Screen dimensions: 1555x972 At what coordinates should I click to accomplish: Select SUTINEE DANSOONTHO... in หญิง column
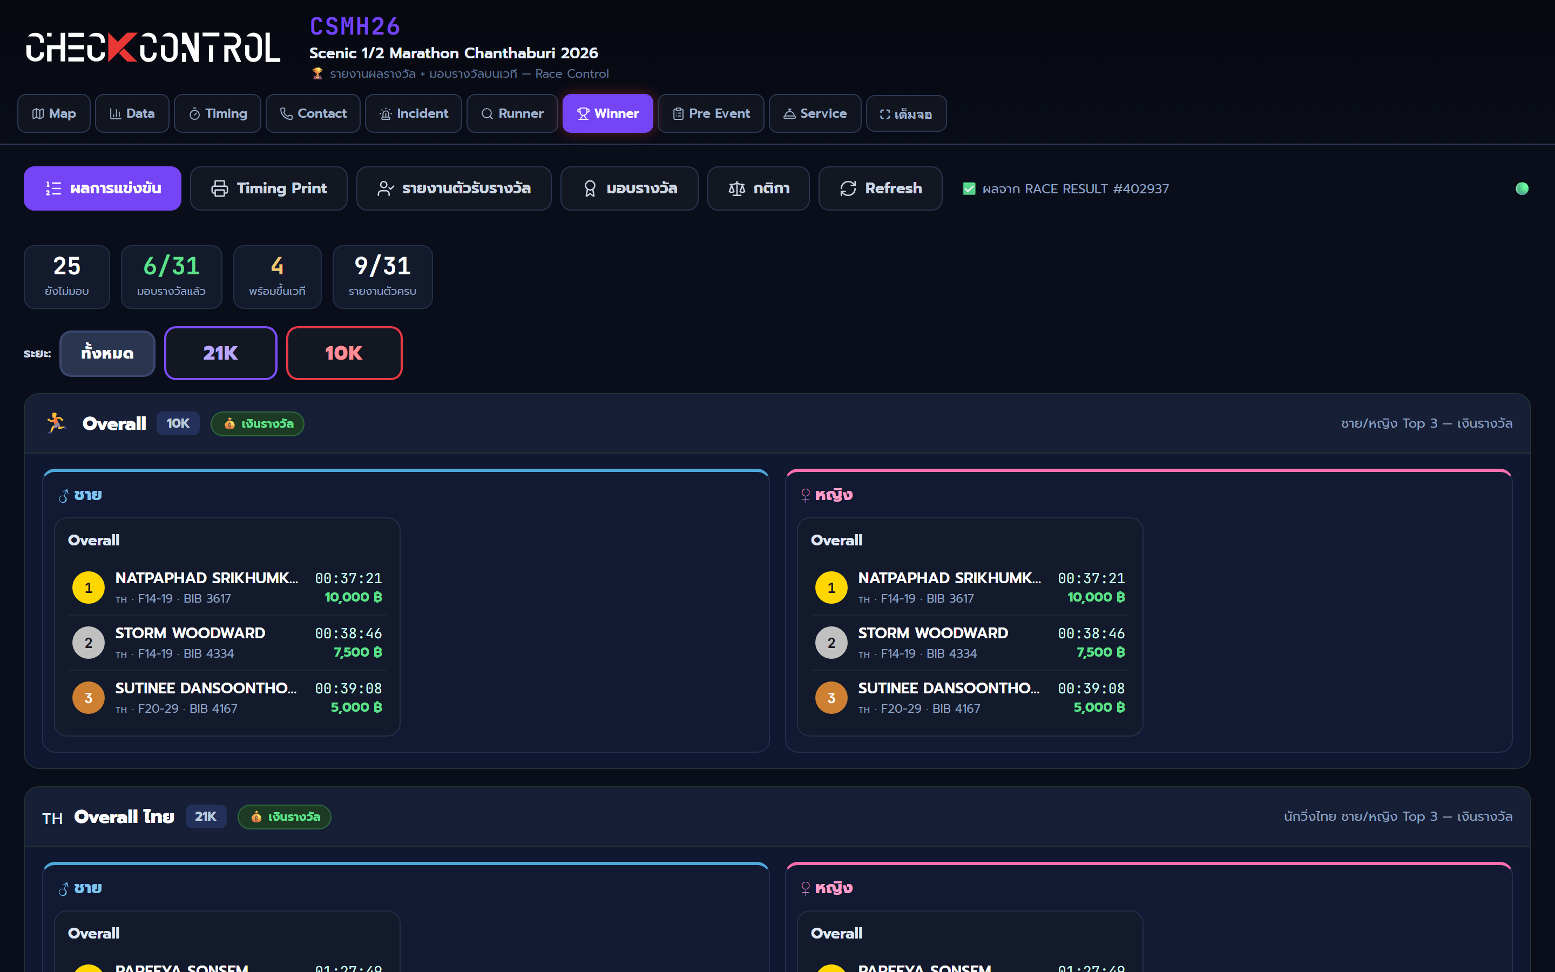[949, 688]
